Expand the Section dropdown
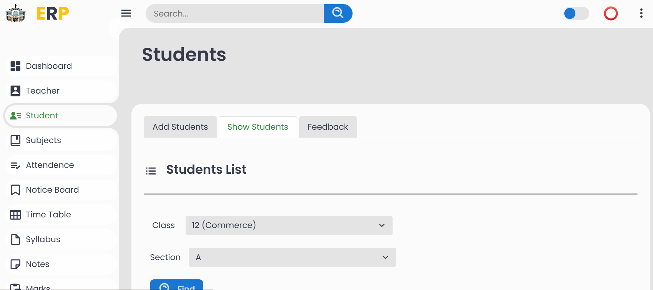 [292, 257]
